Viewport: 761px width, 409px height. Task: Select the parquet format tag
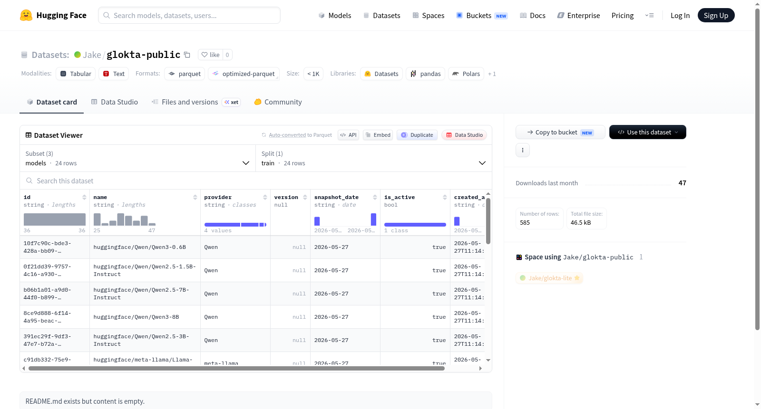pos(185,74)
